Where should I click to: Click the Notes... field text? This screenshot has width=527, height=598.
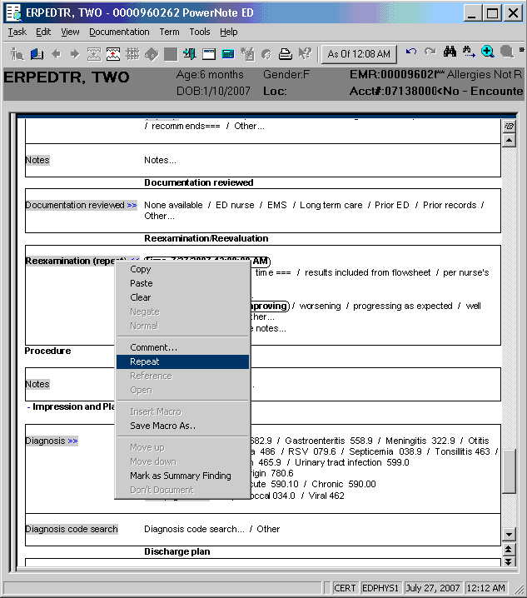pos(160,160)
